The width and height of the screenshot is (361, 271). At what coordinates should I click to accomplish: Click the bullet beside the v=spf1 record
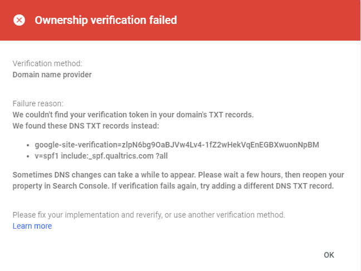point(28,156)
